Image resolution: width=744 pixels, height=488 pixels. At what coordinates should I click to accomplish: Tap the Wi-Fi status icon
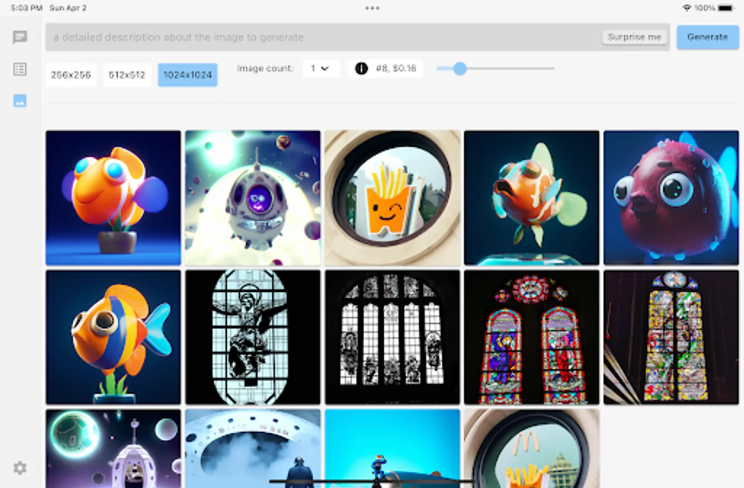click(x=686, y=8)
